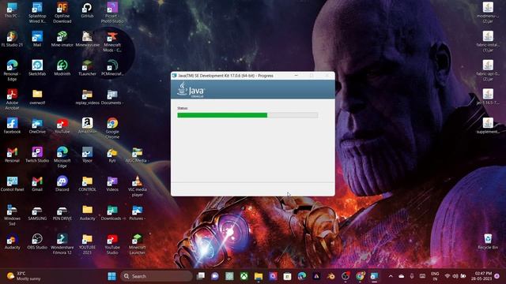Open the taskbar volume control
506x284 pixels.
455,276
